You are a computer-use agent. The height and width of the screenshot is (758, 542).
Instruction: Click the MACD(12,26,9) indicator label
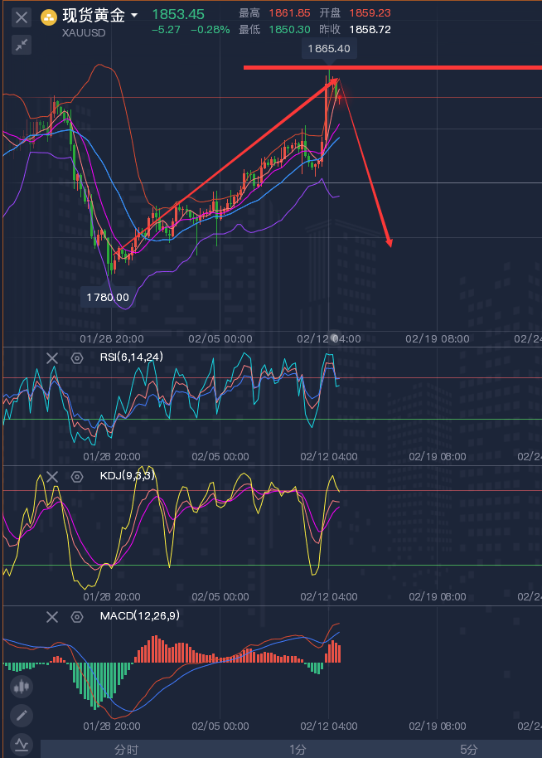[139, 616]
